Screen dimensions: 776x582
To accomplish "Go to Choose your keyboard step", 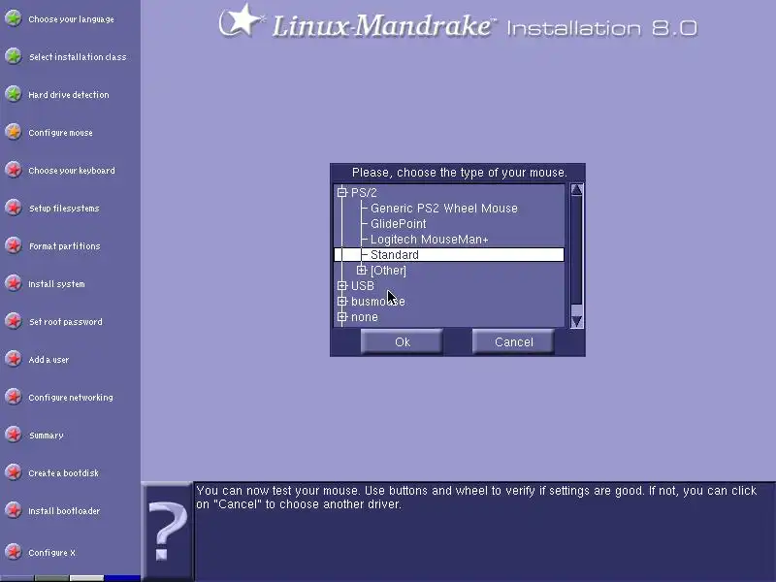I will coord(72,171).
